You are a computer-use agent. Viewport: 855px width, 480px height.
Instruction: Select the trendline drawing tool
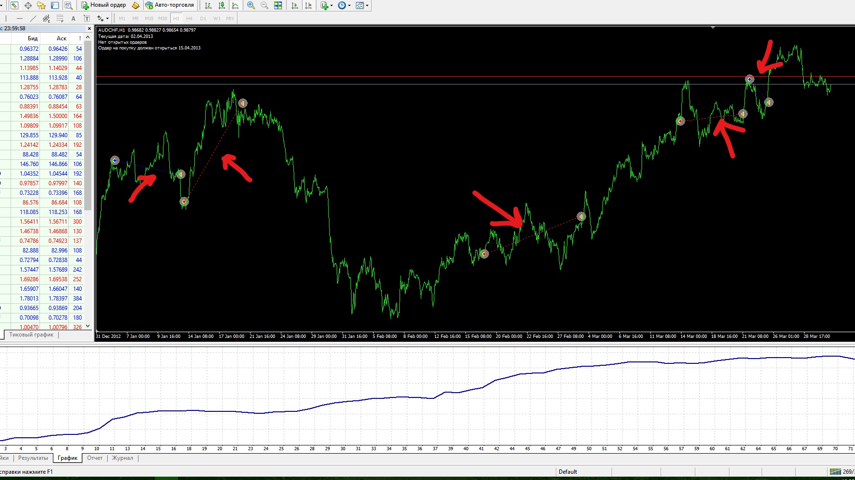[x=33, y=19]
